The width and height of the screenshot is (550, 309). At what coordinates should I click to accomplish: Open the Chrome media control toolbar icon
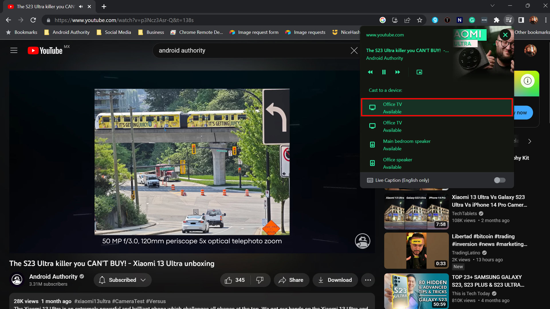(509, 20)
